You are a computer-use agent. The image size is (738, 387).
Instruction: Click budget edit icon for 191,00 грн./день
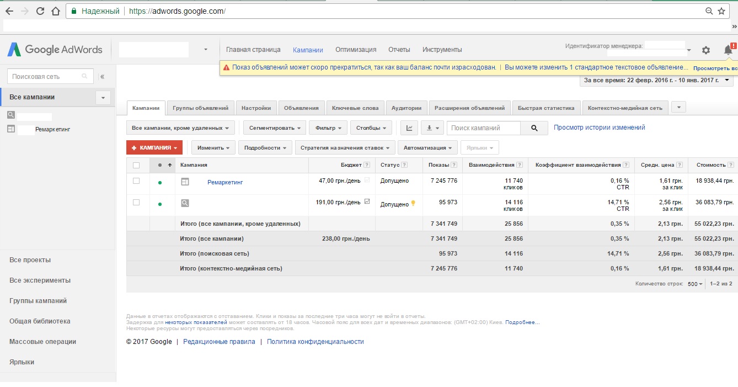pos(367,202)
